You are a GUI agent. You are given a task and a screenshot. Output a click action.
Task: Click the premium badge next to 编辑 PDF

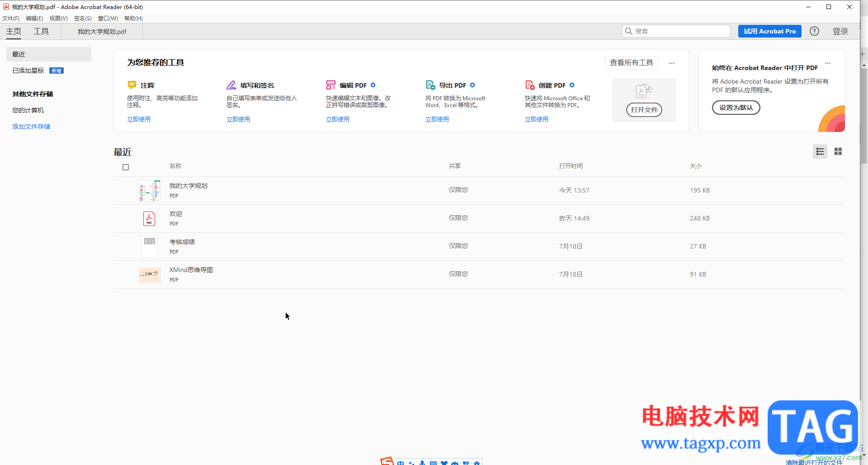tap(373, 85)
